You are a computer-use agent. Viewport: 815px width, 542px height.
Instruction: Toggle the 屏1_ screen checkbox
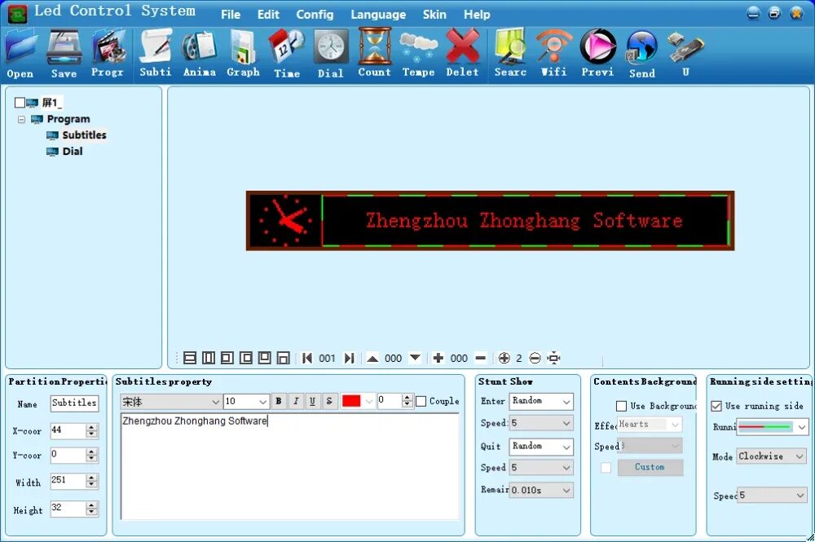pos(20,103)
